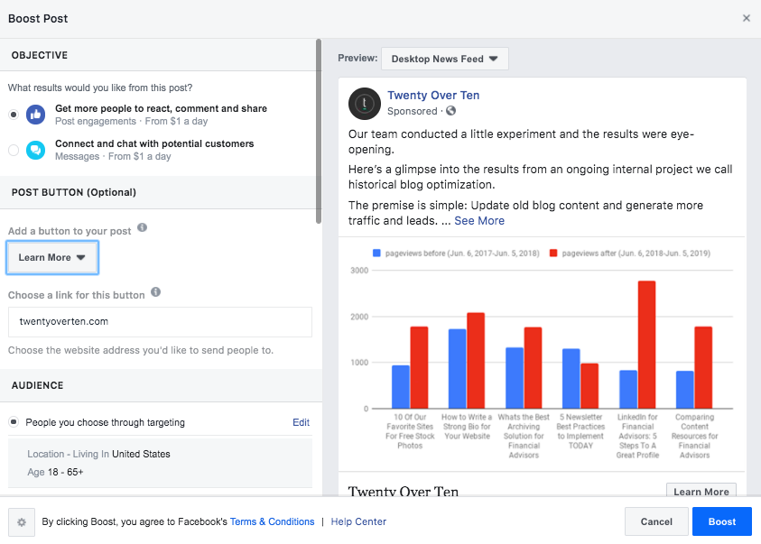This screenshot has height=544, width=761.
Task: Click the info icon beside 'Add a button'
Action: tap(144, 229)
